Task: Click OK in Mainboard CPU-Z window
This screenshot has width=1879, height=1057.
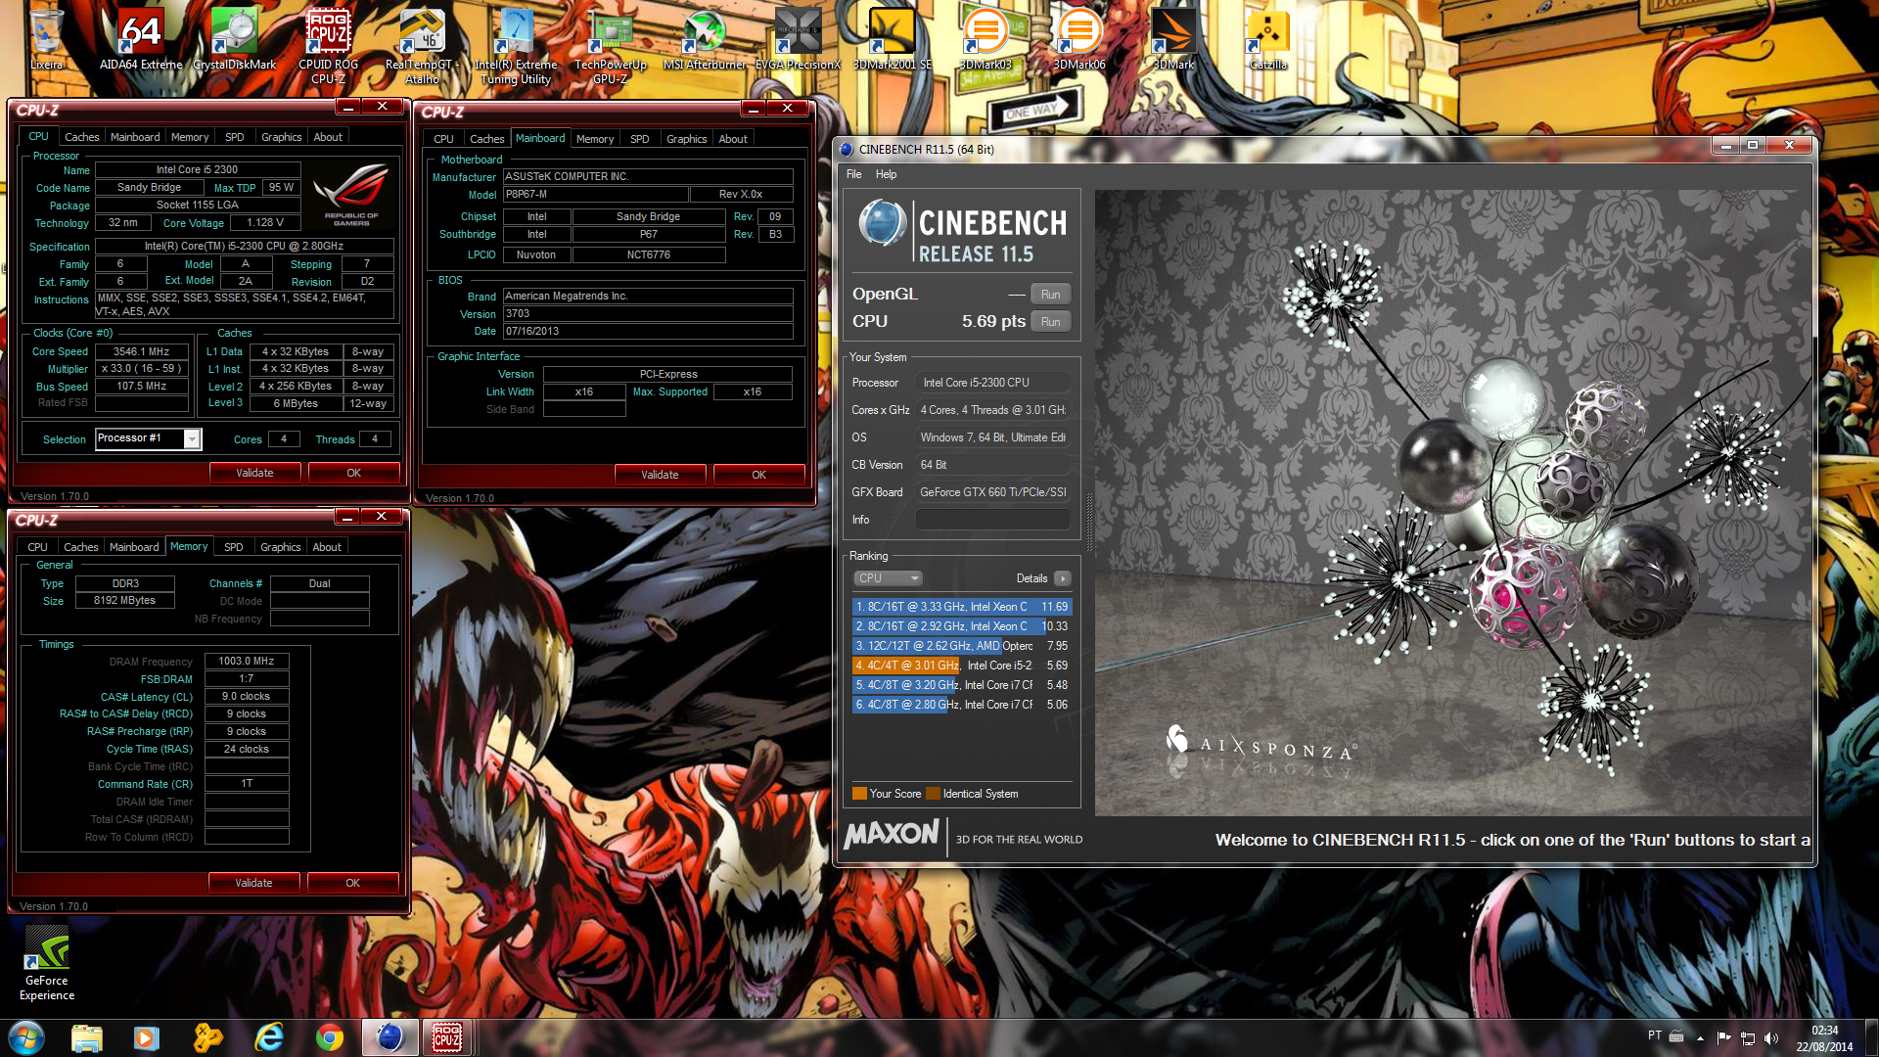Action: pos(758,475)
